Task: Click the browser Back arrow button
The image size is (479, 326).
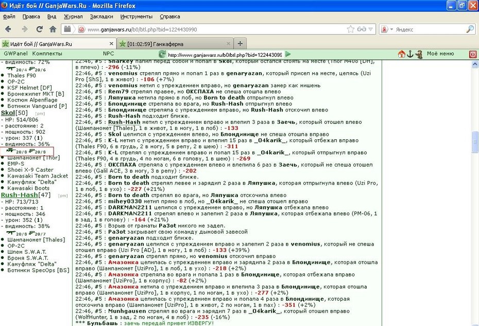Action: point(8,29)
